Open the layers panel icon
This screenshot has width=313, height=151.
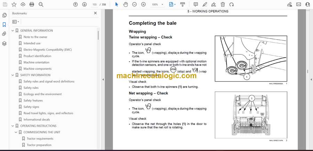coord(5,44)
